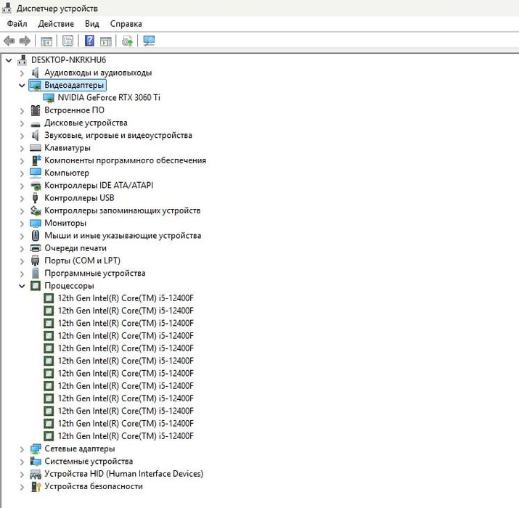Select the Устройства HID (Human Interface Devices) label
Screen dimensions: 519x508
(x=124, y=474)
